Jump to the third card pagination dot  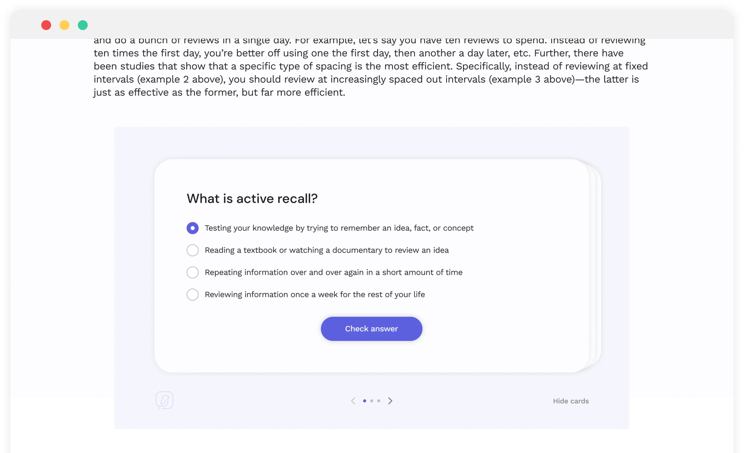tap(379, 401)
